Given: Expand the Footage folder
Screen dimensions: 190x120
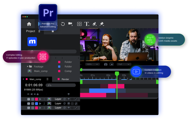Looking at the screenshot, I should tap(28, 66).
